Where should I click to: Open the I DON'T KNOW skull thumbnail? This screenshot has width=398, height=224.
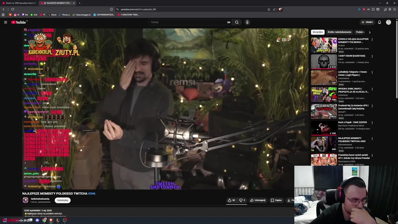pyautogui.click(x=324, y=62)
